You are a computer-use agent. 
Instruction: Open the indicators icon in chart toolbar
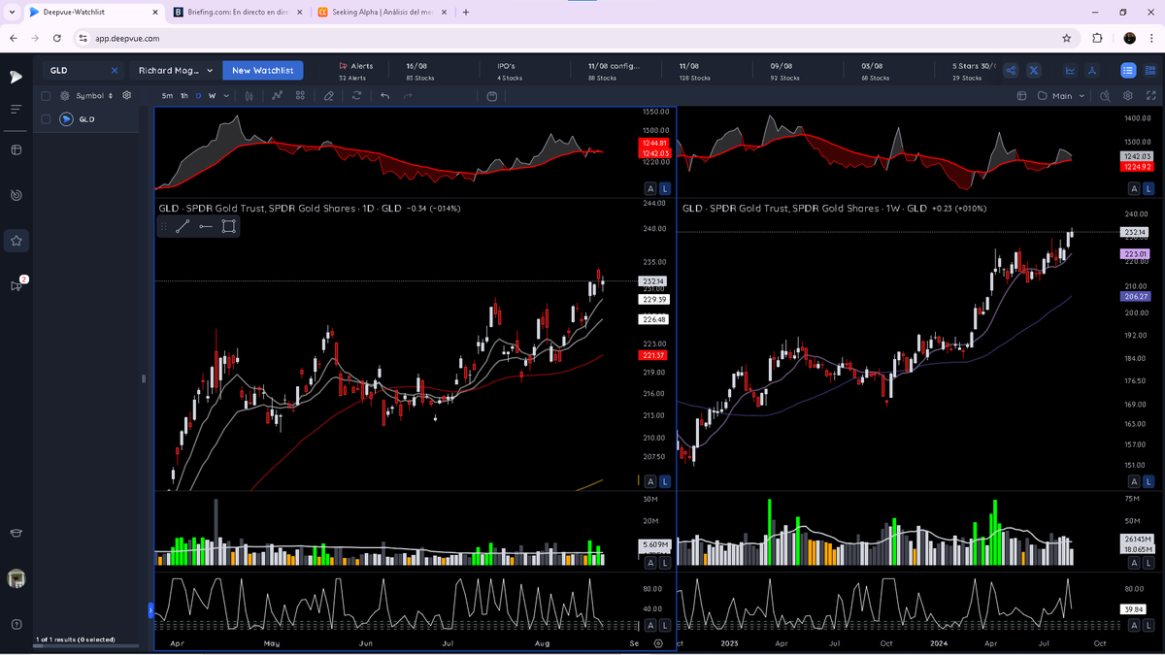278,96
